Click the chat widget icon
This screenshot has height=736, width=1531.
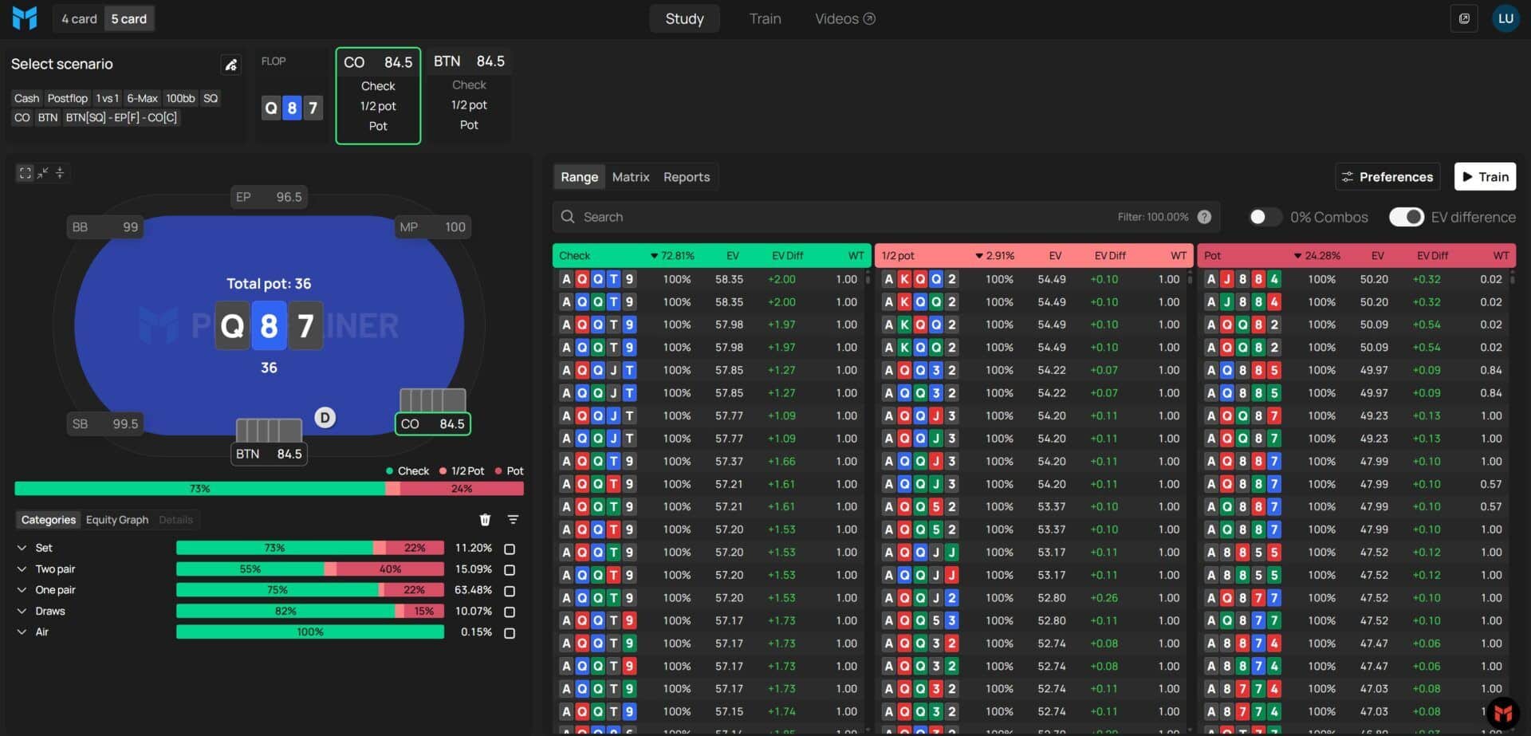pyautogui.click(x=1503, y=712)
